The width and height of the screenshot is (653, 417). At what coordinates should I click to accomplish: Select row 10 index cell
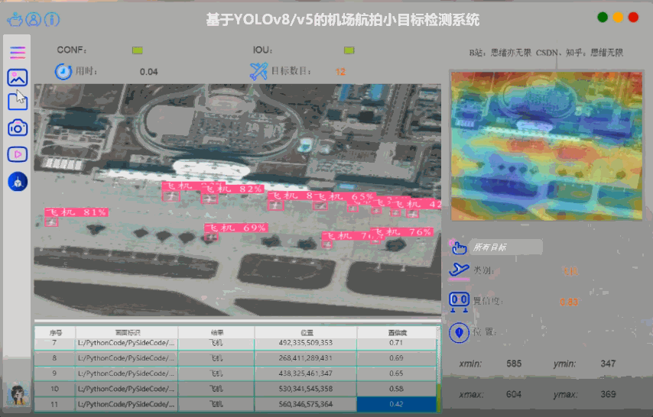[x=54, y=389]
